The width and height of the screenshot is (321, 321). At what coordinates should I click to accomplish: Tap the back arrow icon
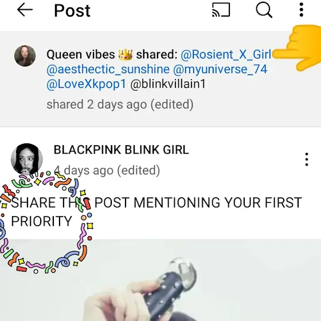point(25,10)
